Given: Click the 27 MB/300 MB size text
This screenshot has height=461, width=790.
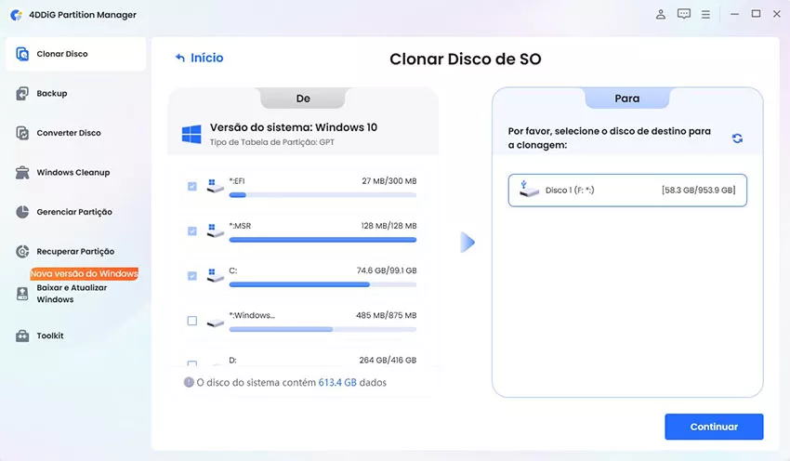Looking at the screenshot, I should 388,181.
